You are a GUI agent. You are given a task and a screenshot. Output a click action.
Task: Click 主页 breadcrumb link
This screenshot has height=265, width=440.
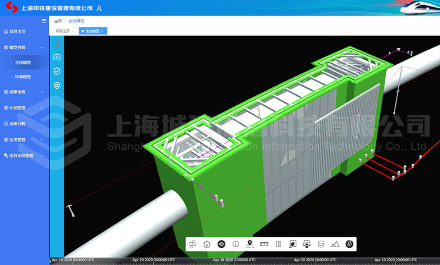58,21
